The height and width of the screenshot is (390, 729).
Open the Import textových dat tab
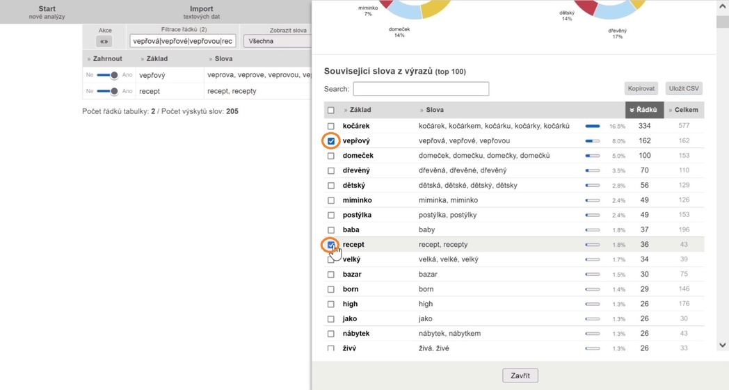coord(201,12)
